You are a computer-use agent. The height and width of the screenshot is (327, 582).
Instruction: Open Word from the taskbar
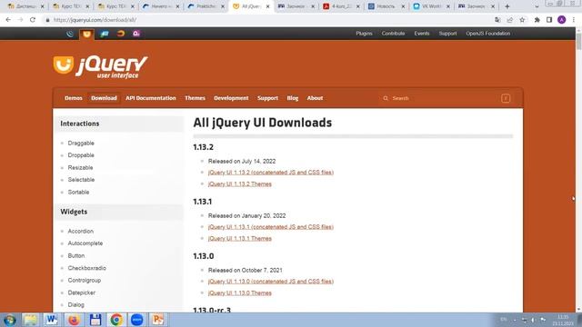[x=52, y=320]
